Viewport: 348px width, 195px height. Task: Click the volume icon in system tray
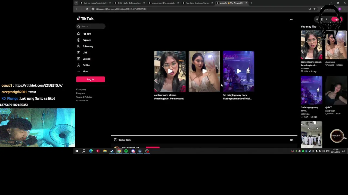323,151
